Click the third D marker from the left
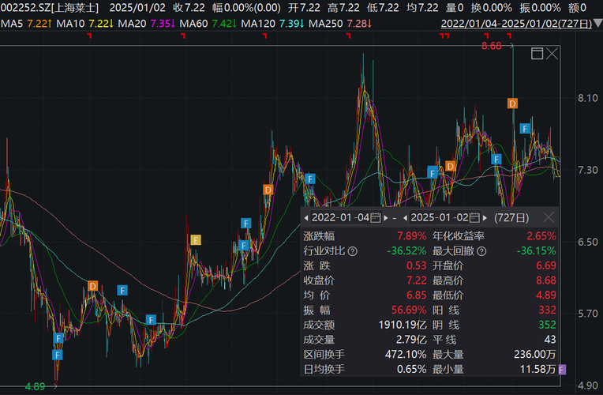 [x=451, y=167]
